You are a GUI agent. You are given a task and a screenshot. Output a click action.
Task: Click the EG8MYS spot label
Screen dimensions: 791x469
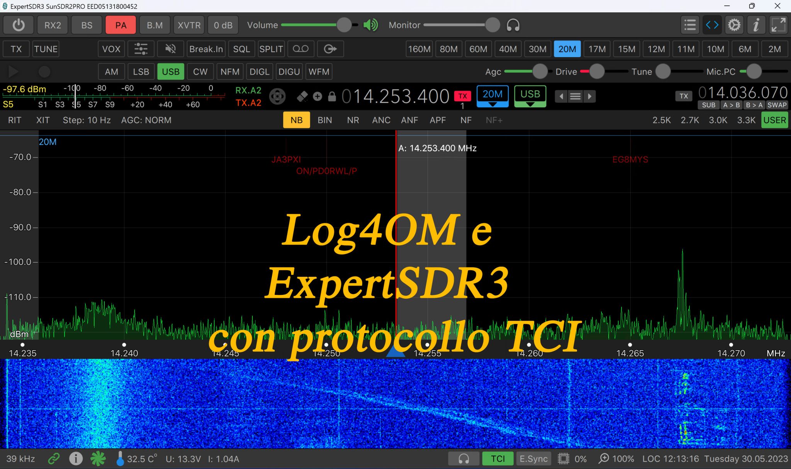pos(630,159)
